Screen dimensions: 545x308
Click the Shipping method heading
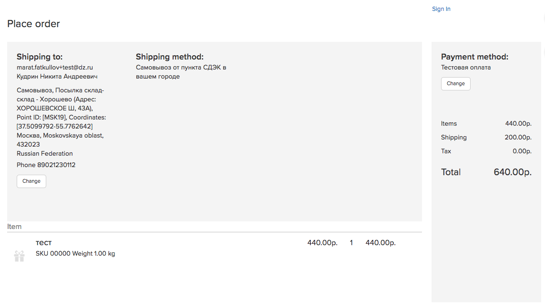(x=170, y=57)
